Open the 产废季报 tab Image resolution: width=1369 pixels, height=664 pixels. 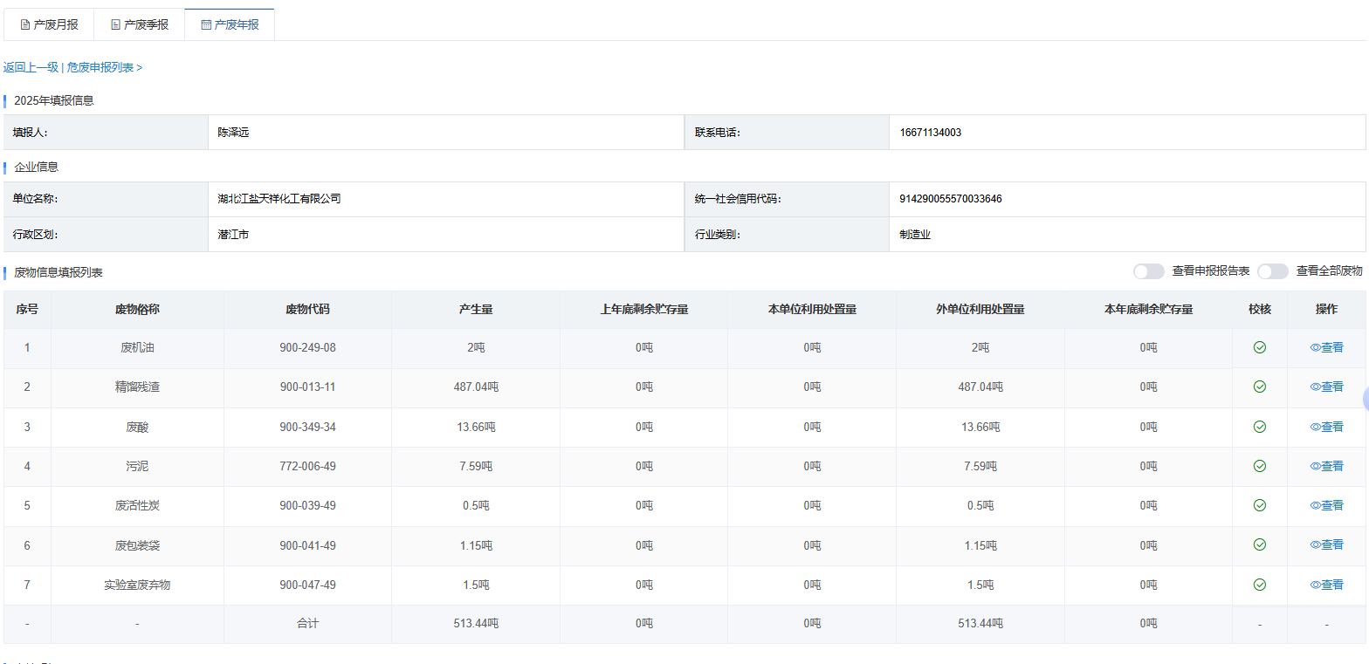click(x=140, y=24)
